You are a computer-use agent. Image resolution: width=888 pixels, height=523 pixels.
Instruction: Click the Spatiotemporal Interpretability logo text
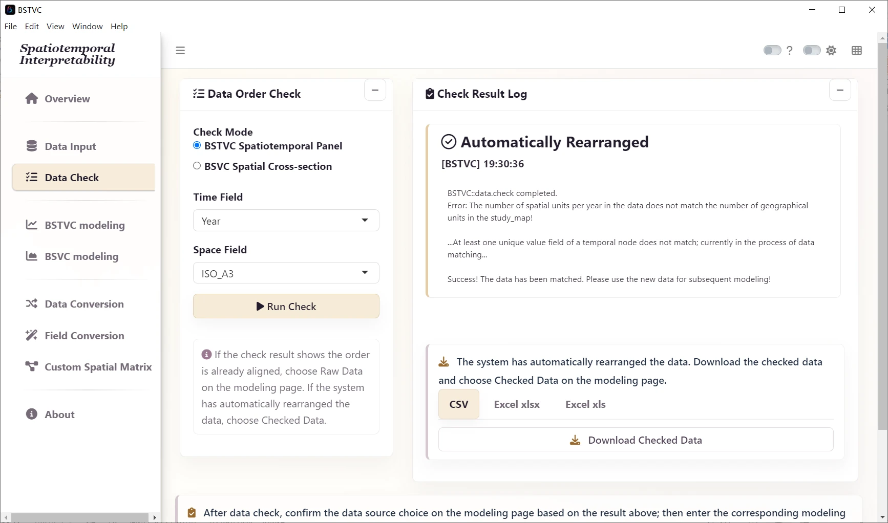68,54
